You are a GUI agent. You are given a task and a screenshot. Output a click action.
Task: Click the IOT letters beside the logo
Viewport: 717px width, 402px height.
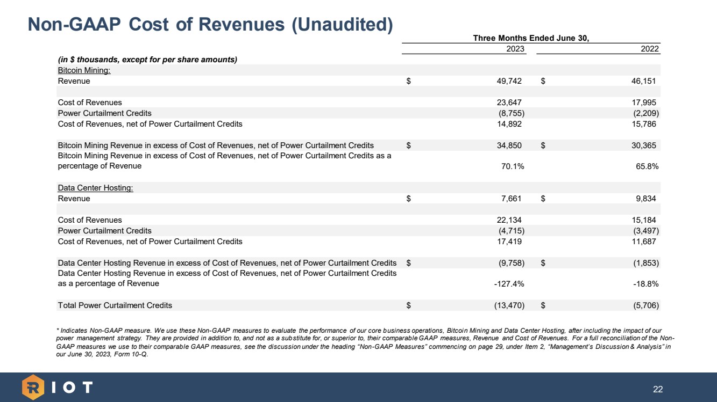pos(73,387)
